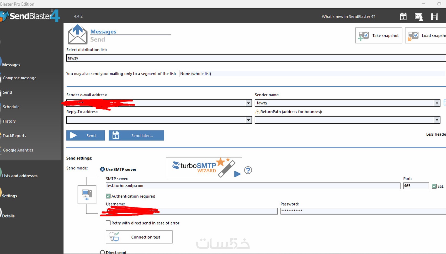
Task: Click the Port input field
Action: pyautogui.click(x=416, y=186)
